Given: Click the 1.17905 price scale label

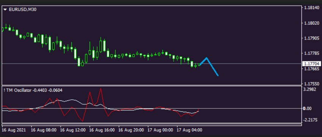Looking at the screenshot, I should point(311,38).
